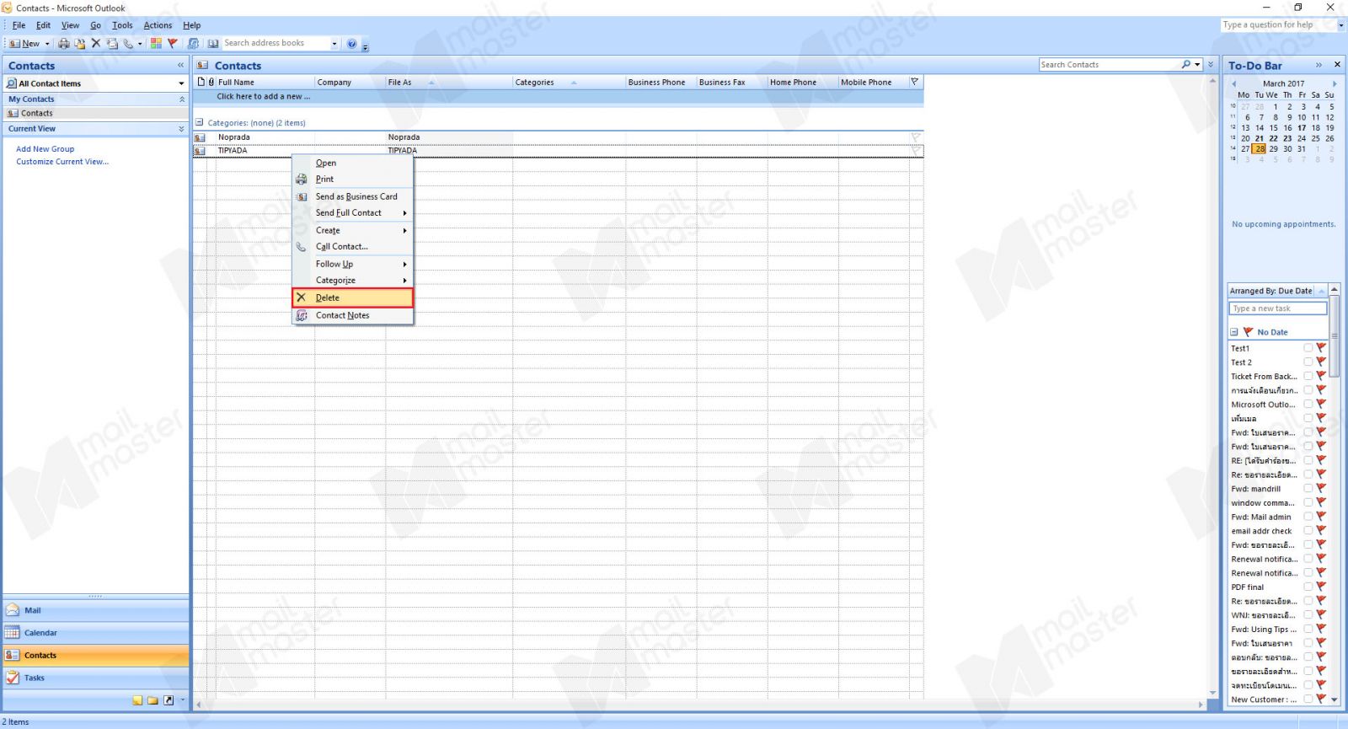Close the To-Do Bar with X
1348x729 pixels.
(1337, 65)
